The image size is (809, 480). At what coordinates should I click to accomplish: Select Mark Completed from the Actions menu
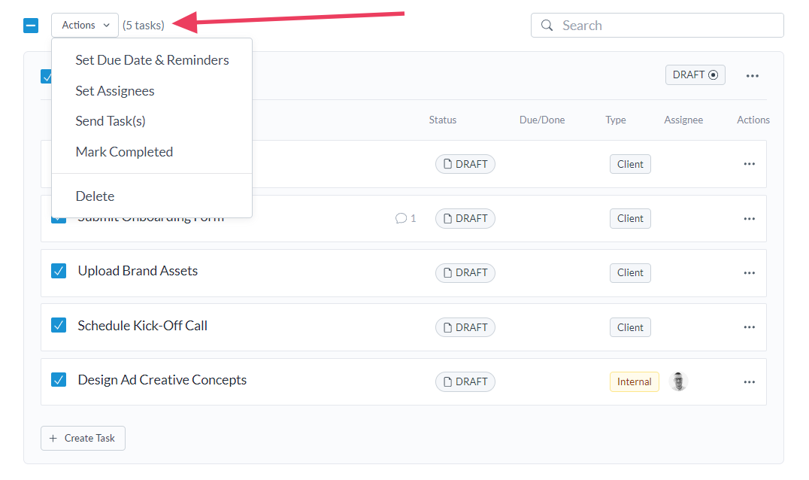coord(124,152)
